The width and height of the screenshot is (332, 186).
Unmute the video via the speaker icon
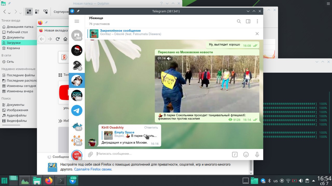169,58
